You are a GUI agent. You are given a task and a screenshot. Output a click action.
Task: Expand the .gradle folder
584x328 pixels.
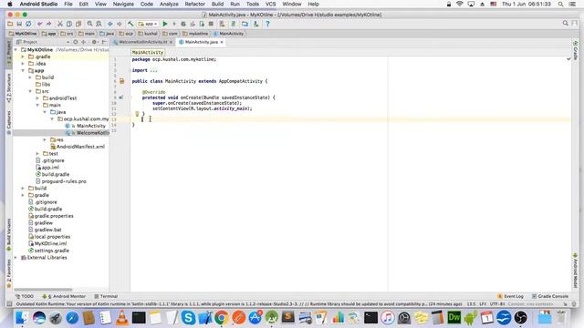click(23, 56)
